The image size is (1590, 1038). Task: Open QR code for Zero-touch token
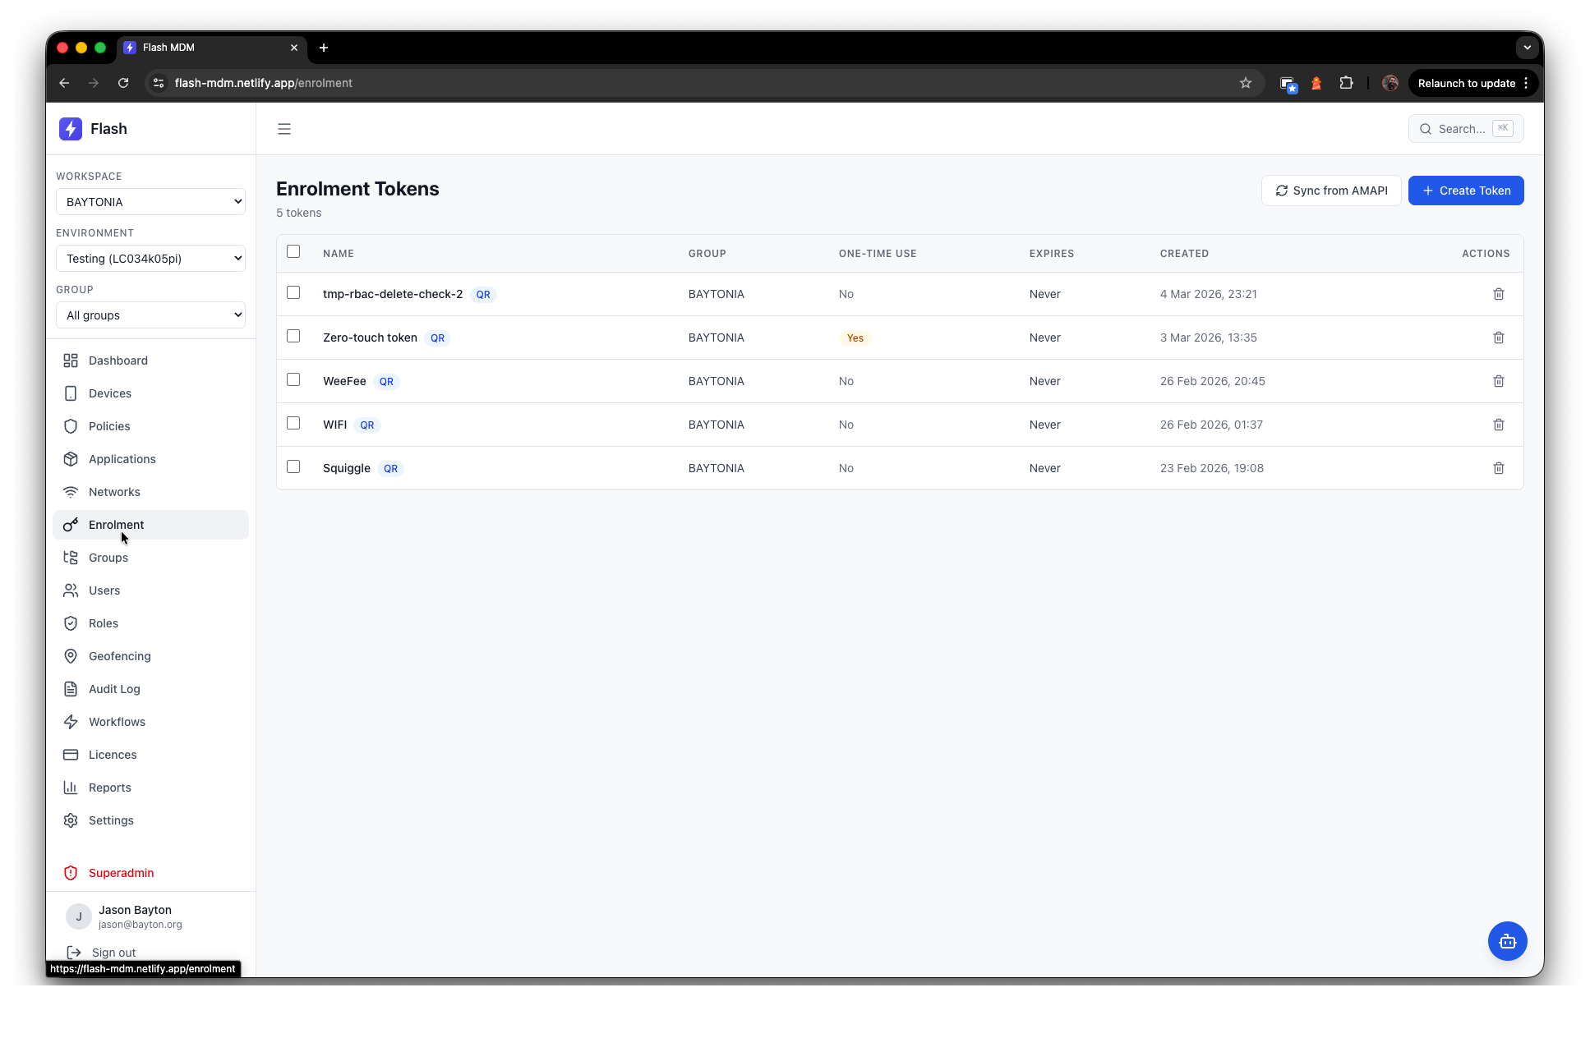(437, 338)
